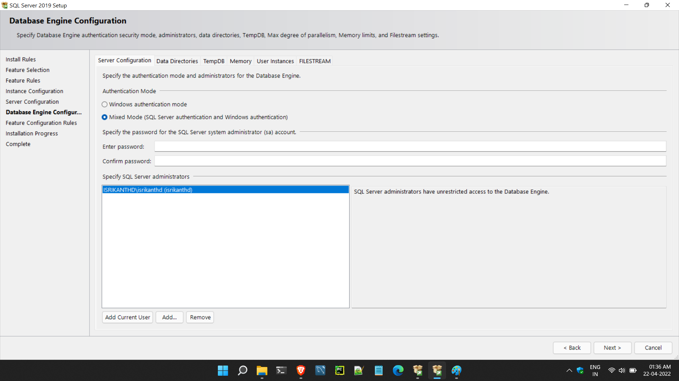The width and height of the screenshot is (679, 381).
Task: Click the Add Current User button
Action: coord(127,317)
